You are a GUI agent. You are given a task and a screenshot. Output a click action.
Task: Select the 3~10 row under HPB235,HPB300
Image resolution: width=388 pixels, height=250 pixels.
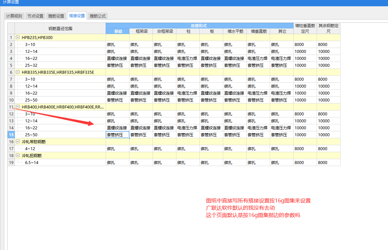click(x=60, y=45)
